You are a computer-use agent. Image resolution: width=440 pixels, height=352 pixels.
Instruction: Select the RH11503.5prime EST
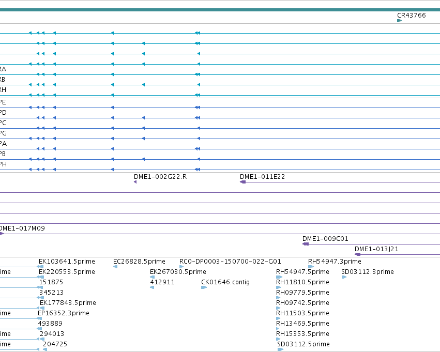pos(302,313)
